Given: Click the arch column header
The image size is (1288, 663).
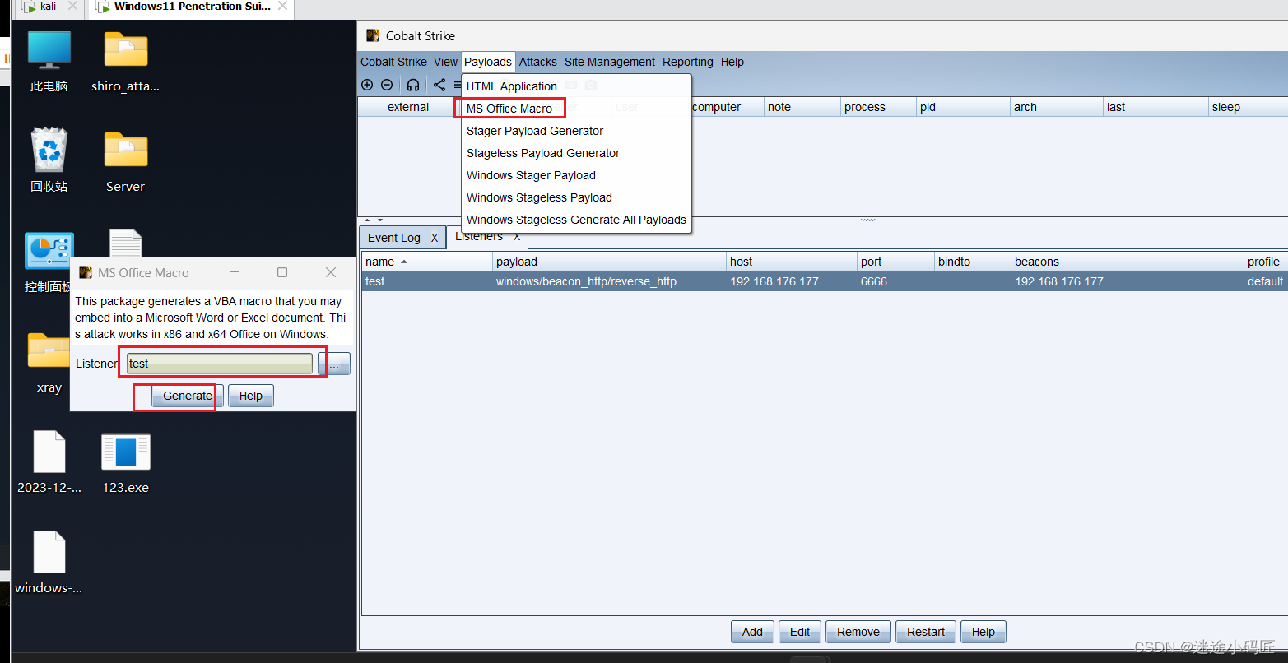Looking at the screenshot, I should [x=1057, y=107].
